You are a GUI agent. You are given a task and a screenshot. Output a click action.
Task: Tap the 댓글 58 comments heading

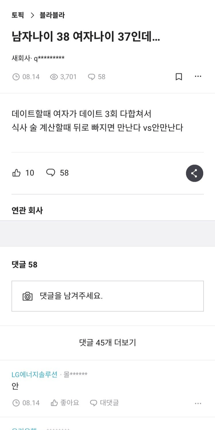(24, 265)
